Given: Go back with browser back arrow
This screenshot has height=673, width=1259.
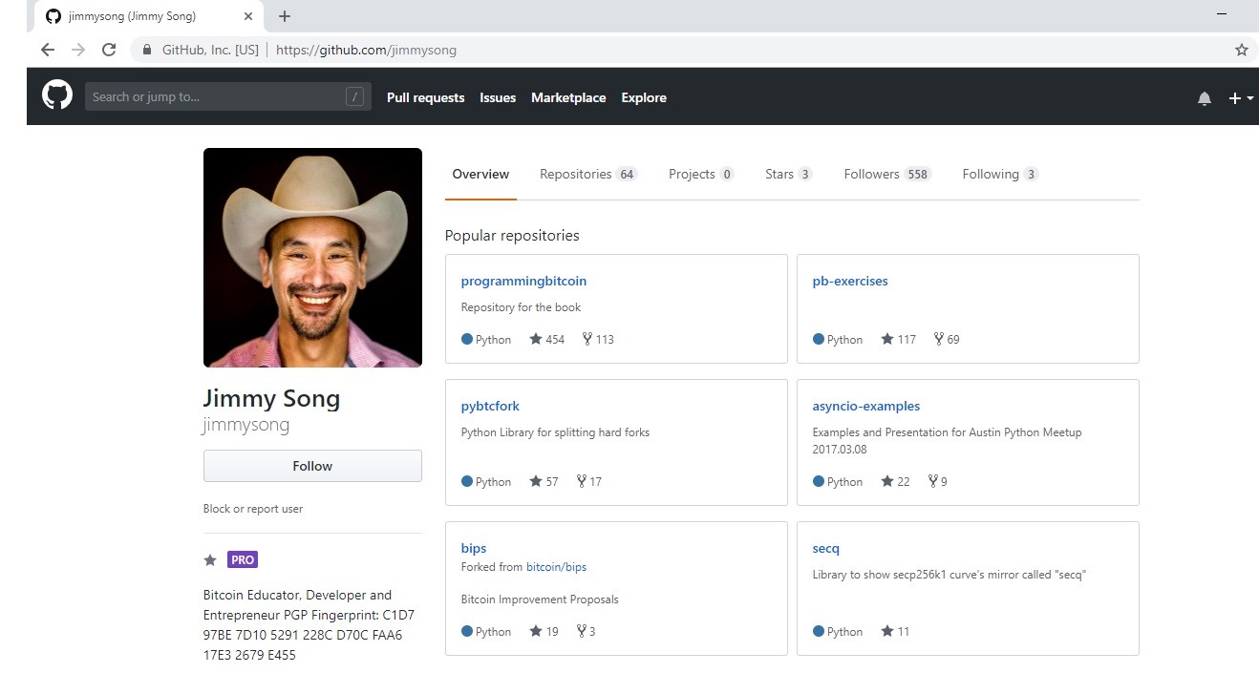Looking at the screenshot, I should click(x=48, y=50).
